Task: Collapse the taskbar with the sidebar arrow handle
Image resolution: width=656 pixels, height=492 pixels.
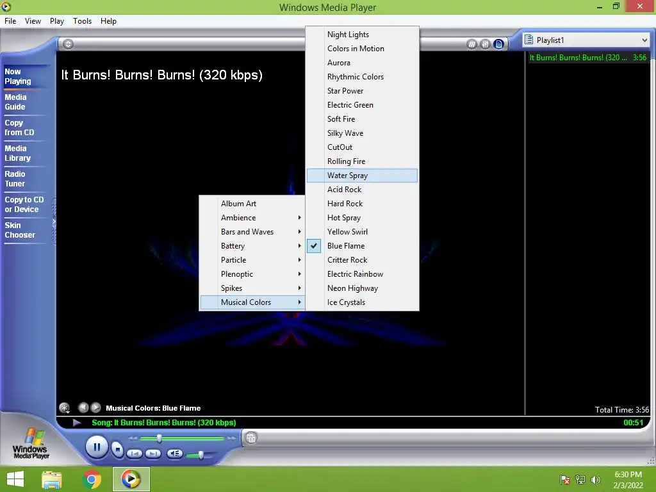Action: 54,222
